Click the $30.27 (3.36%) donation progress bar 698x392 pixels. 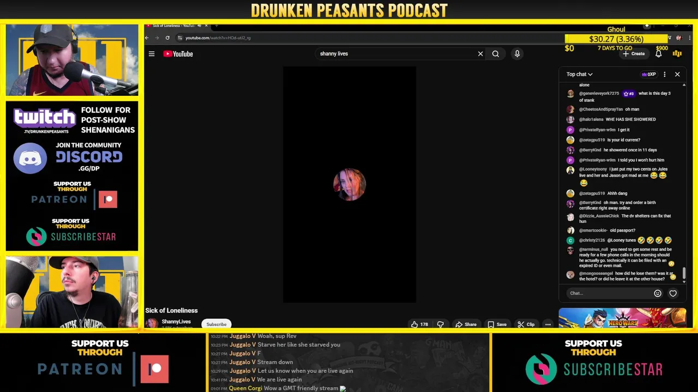tap(616, 39)
